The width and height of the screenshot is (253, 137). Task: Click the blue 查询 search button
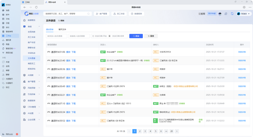136,36
